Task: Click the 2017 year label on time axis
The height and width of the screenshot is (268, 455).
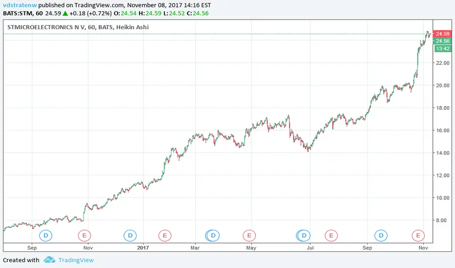Action: (x=143, y=248)
